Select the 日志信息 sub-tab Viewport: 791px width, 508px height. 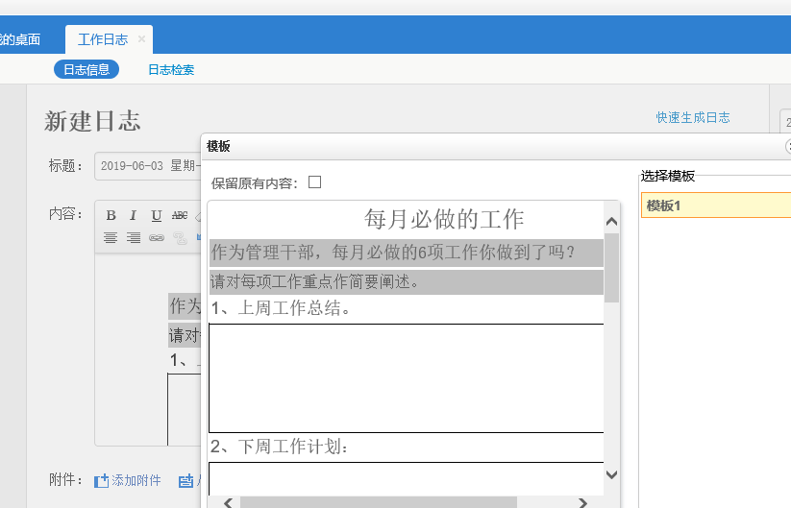tap(87, 69)
